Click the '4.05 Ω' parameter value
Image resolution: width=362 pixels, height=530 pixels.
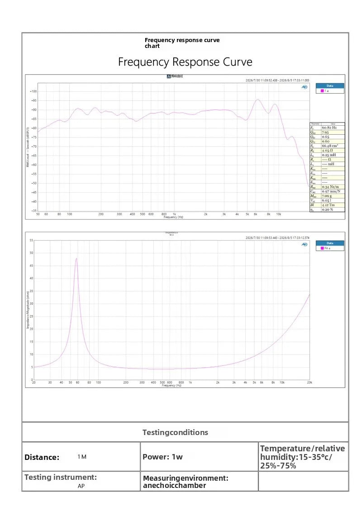[x=327, y=151]
